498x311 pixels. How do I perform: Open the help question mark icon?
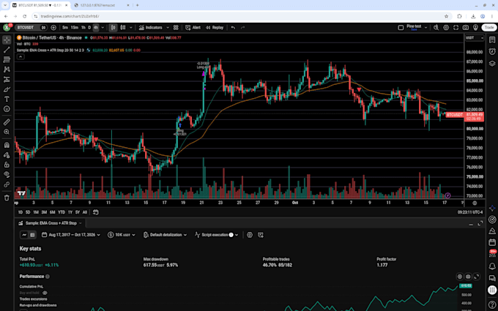(492, 305)
